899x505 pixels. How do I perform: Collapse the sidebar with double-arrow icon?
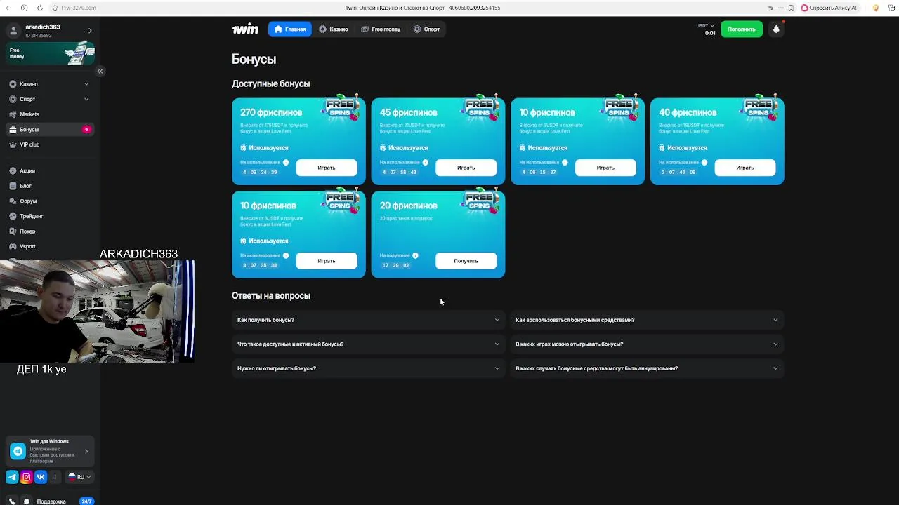tap(100, 71)
